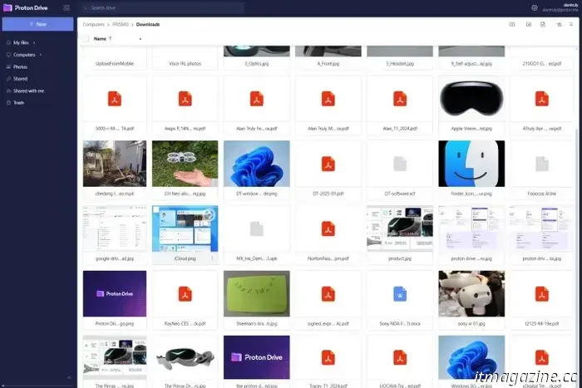Select the google drive jpg thumbnail
Screen dimensions: 582x388
[115, 228]
